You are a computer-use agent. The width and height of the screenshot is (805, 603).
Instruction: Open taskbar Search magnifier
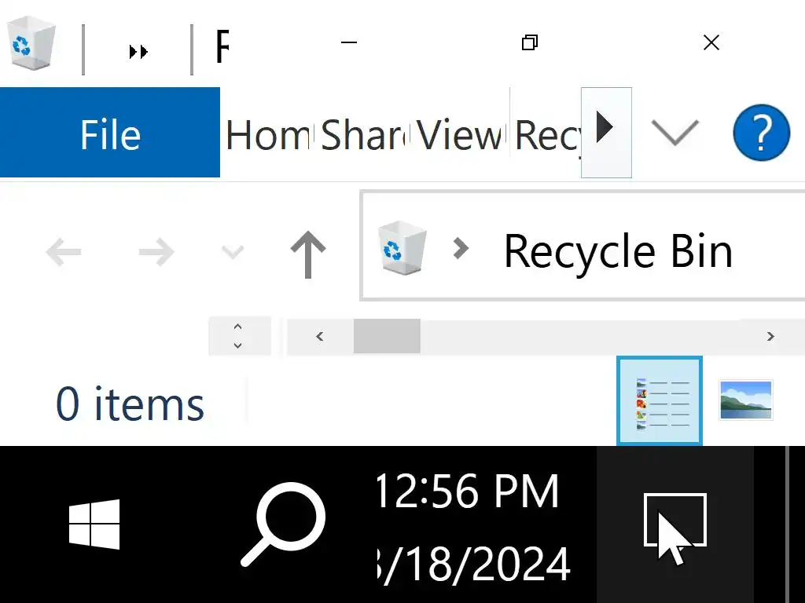[284, 524]
